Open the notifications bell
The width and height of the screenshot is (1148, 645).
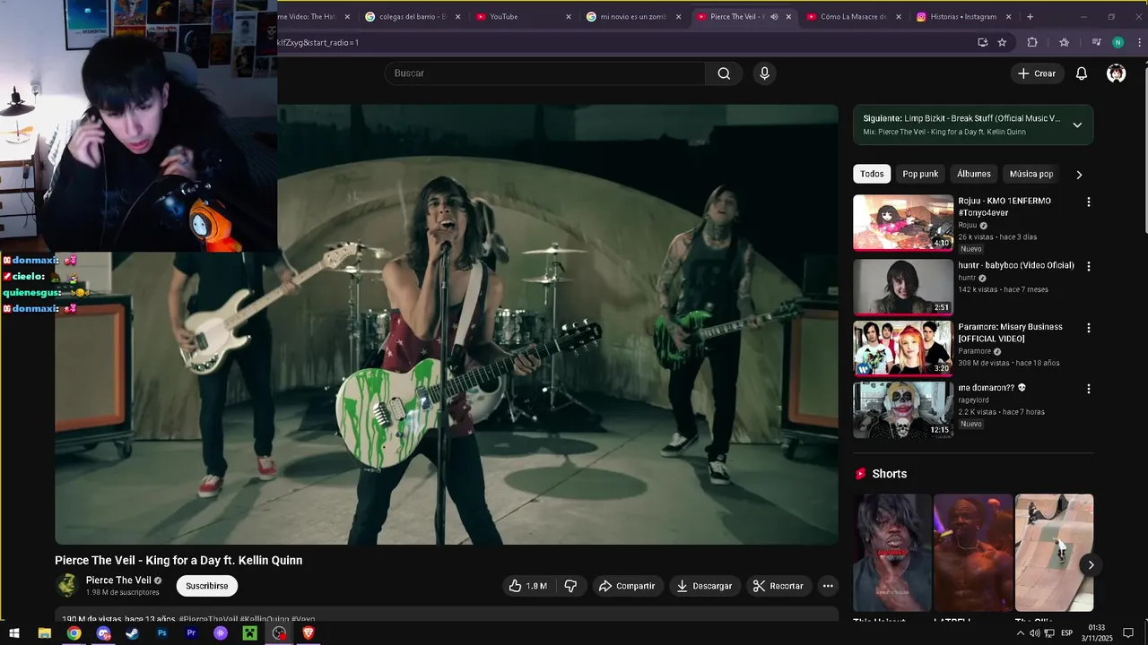point(1082,73)
